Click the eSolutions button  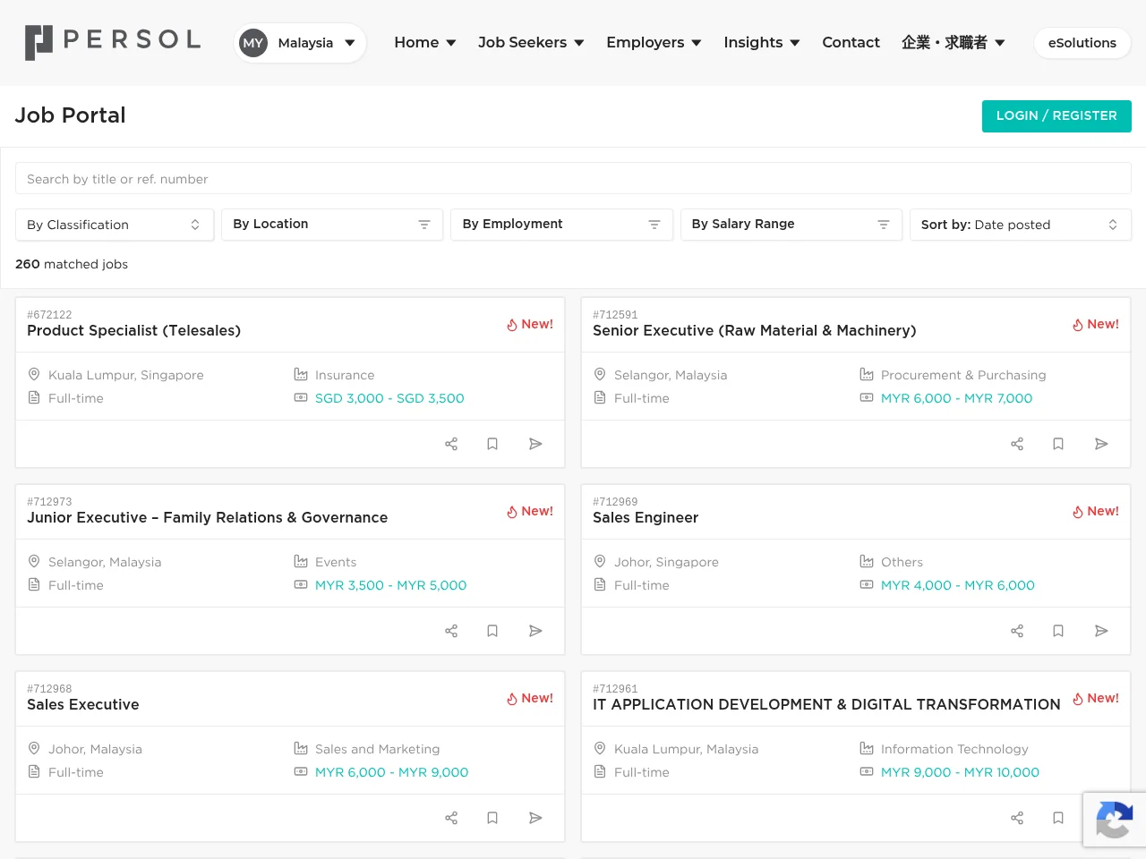1082,43
